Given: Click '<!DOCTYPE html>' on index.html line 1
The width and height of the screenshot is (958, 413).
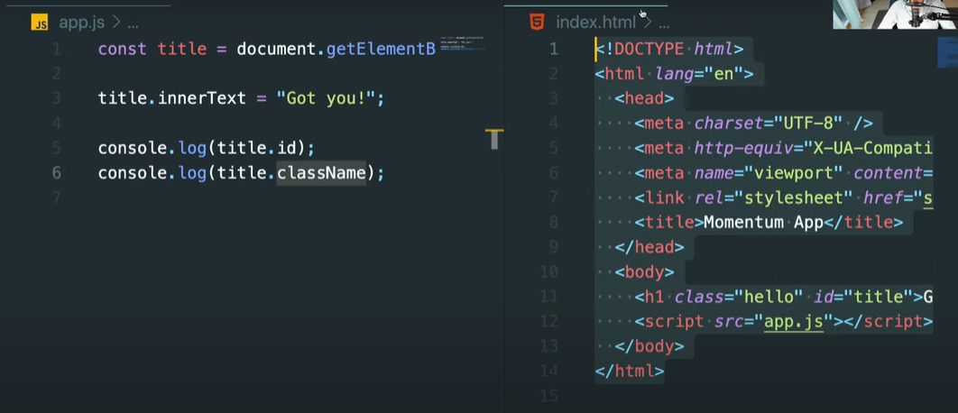Looking at the screenshot, I should (x=669, y=49).
